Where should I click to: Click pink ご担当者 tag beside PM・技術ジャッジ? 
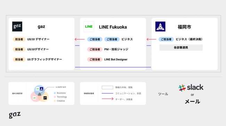95,49
